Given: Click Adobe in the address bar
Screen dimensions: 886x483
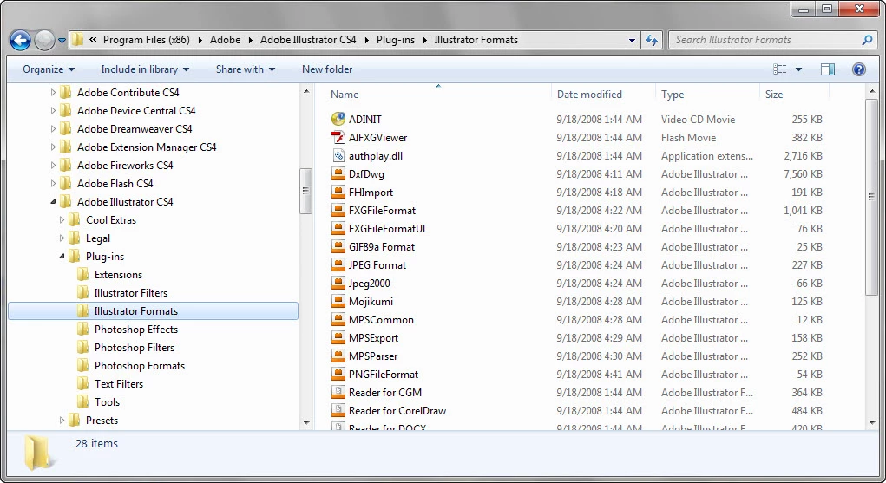Looking at the screenshot, I should [x=225, y=40].
